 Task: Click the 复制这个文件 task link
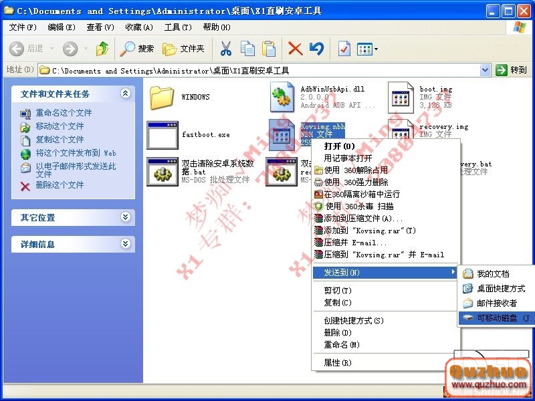[60, 140]
